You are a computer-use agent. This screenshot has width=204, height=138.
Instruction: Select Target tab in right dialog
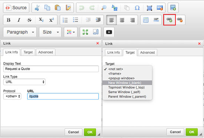(x=130, y=52)
